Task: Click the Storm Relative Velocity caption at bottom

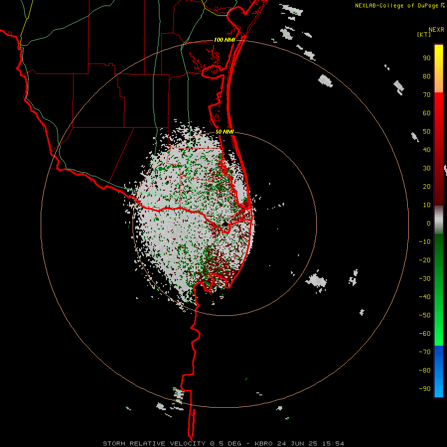Action: pyautogui.click(x=223, y=444)
